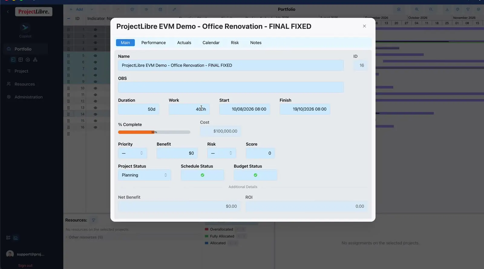Go to Resources in the sidebar
Screen dimensions: 484x269
click(25, 84)
